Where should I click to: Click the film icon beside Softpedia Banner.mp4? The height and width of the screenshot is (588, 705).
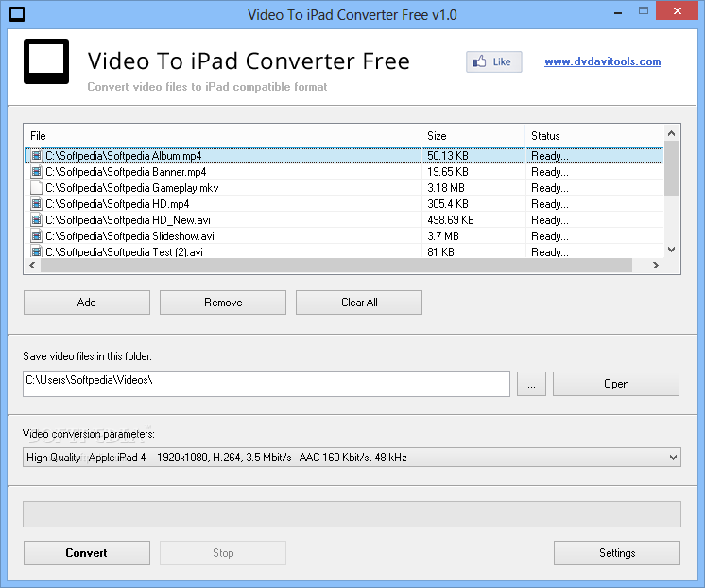point(37,172)
